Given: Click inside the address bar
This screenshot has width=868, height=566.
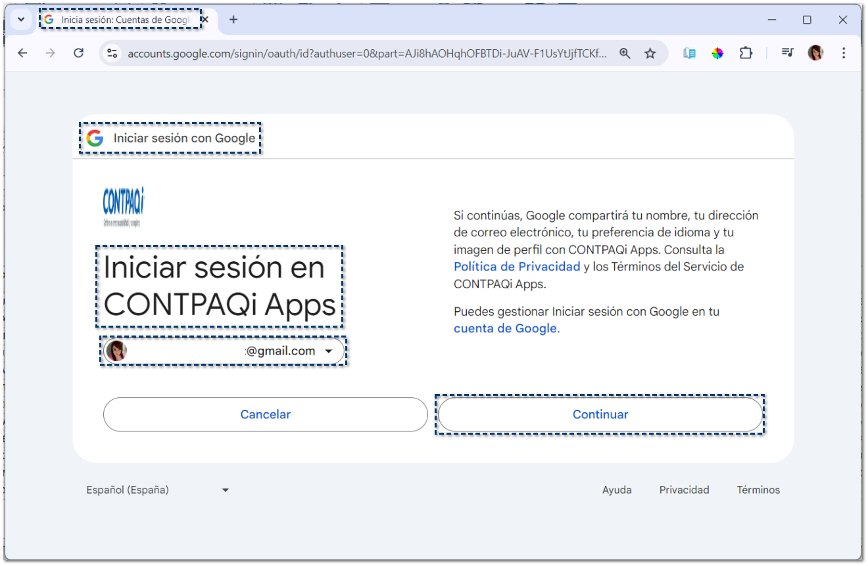Looking at the screenshot, I should (362, 53).
